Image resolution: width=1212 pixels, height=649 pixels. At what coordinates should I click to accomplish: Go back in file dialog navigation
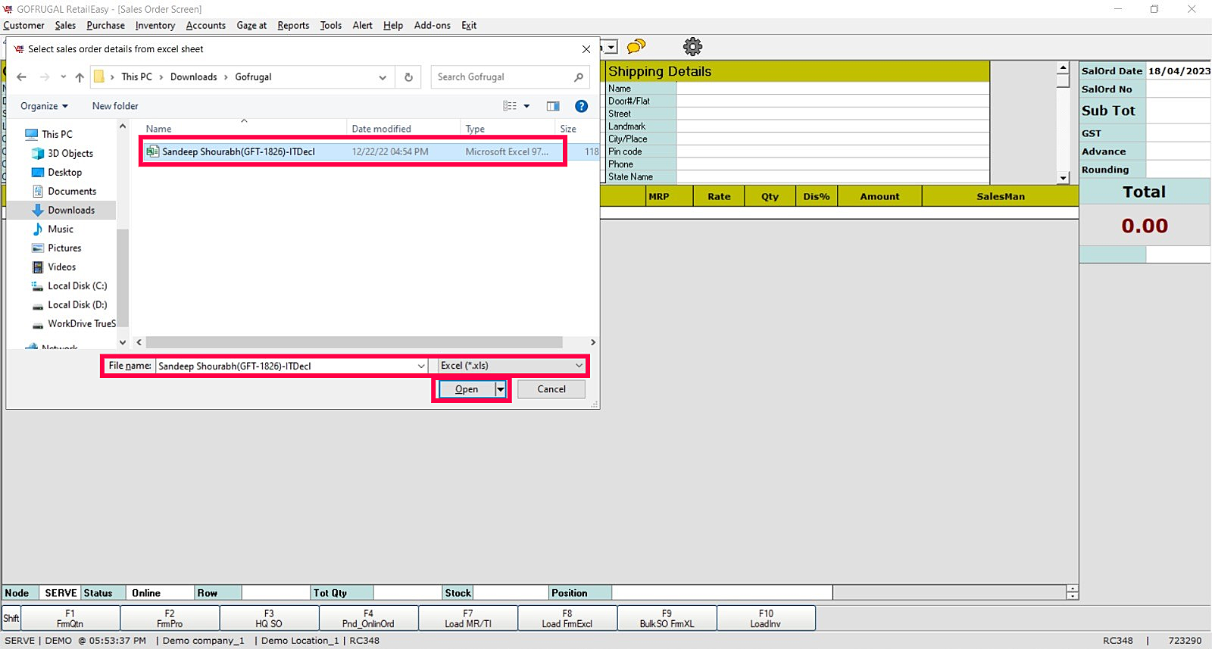[x=21, y=77]
